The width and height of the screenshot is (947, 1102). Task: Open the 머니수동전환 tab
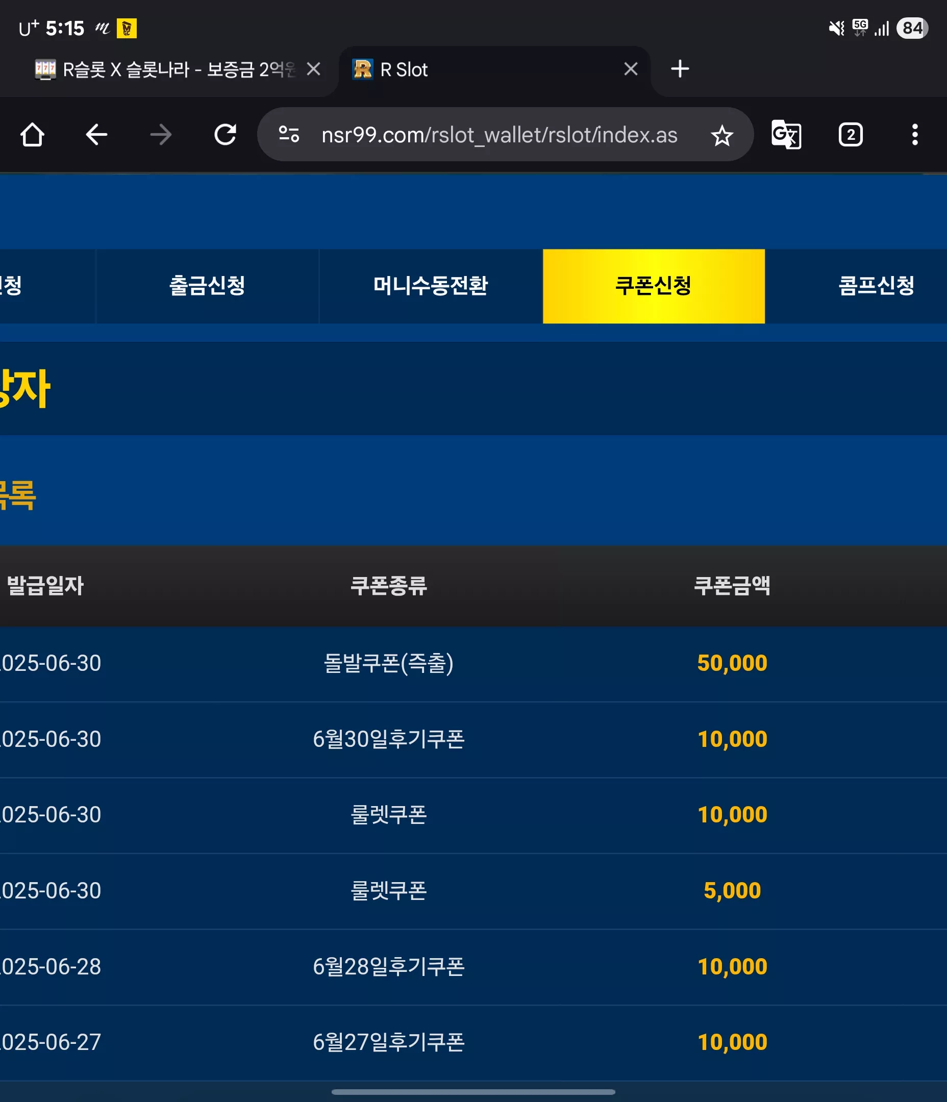431,286
